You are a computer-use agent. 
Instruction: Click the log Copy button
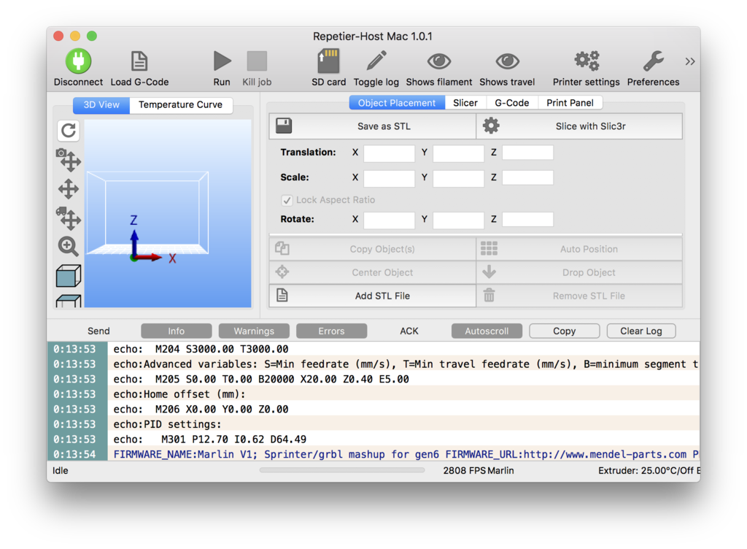click(565, 331)
